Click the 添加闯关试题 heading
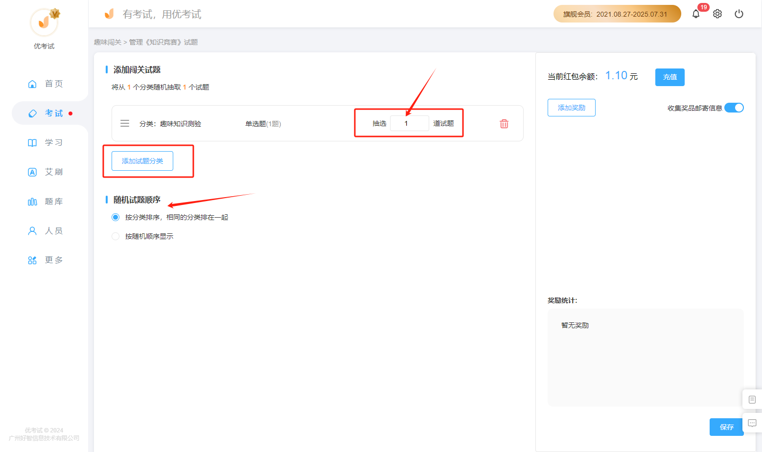The width and height of the screenshot is (762, 452). click(x=137, y=70)
